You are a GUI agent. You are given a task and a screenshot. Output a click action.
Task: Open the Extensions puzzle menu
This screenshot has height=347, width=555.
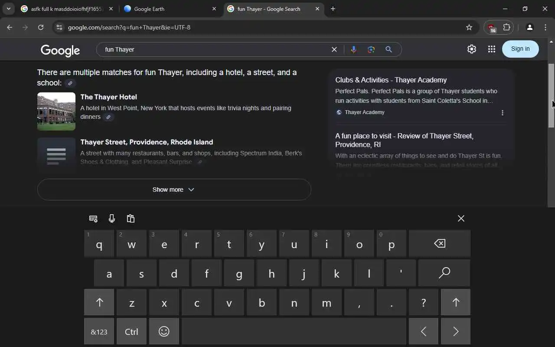click(506, 27)
